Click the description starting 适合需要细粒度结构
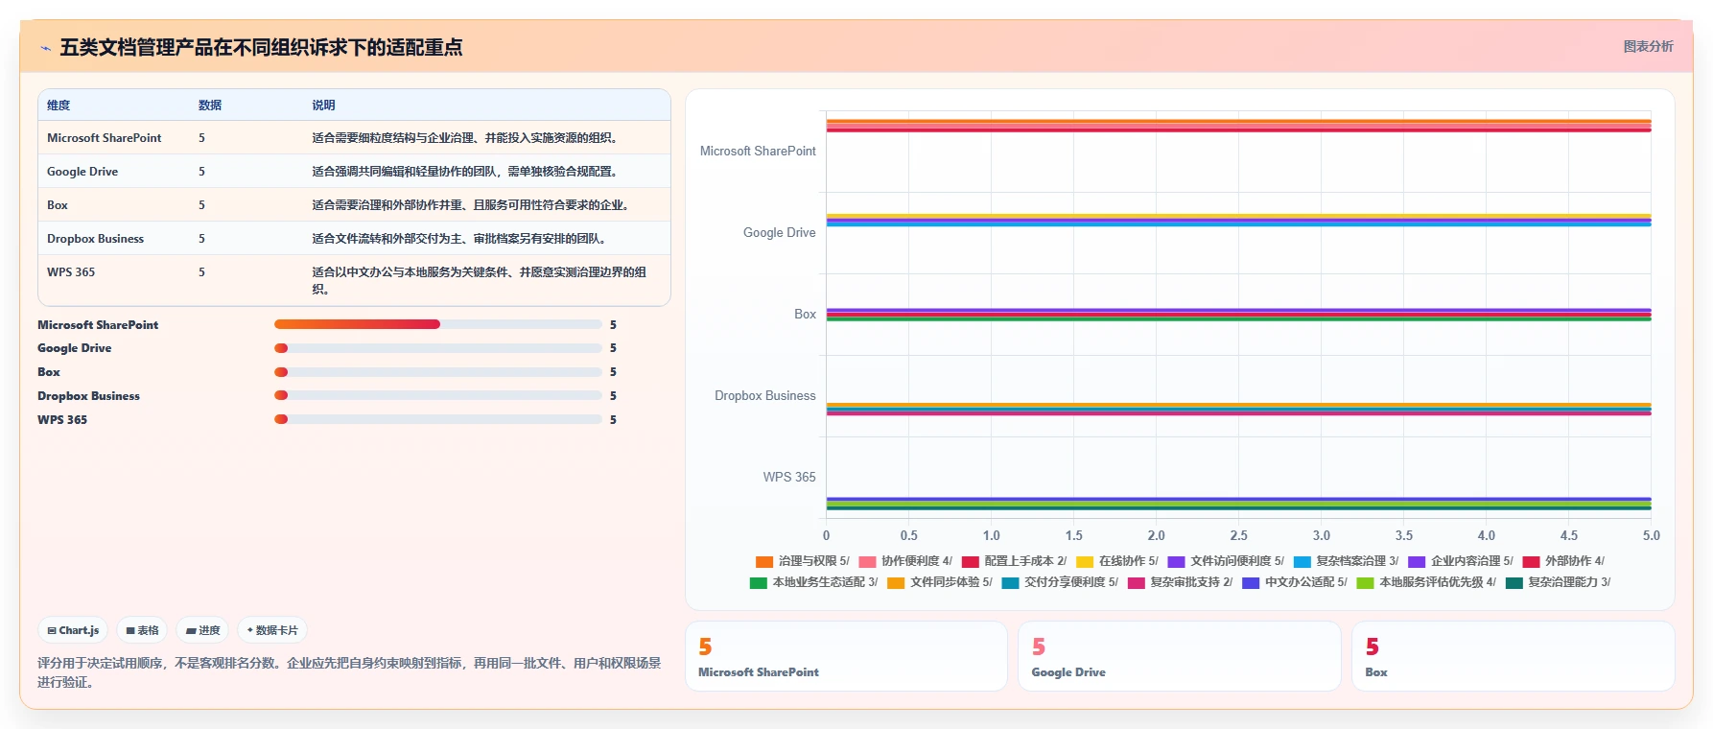 click(x=467, y=138)
